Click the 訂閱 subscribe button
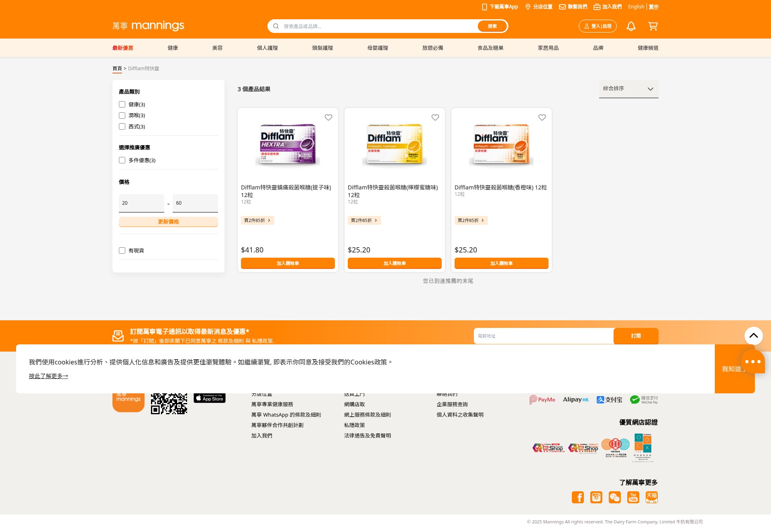 tap(636, 336)
